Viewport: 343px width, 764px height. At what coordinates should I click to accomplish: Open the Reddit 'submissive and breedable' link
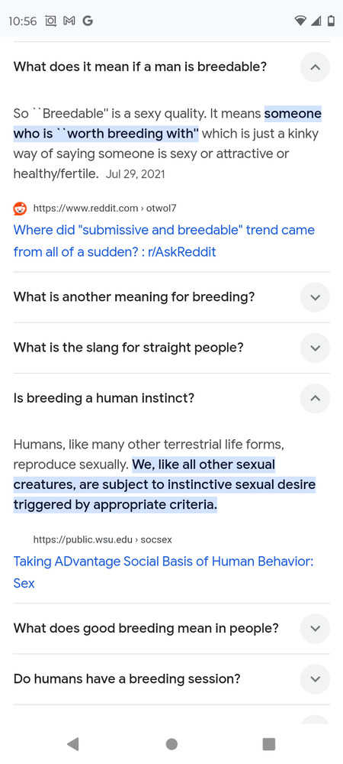[164, 241]
